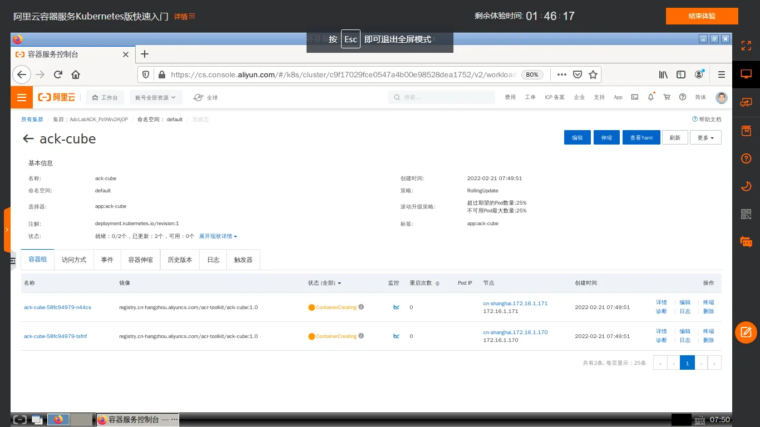Open 诊断 for pod ack-cube-58fc94979-n44cs
Image resolution: width=760 pixels, height=427 pixels.
[x=661, y=311]
